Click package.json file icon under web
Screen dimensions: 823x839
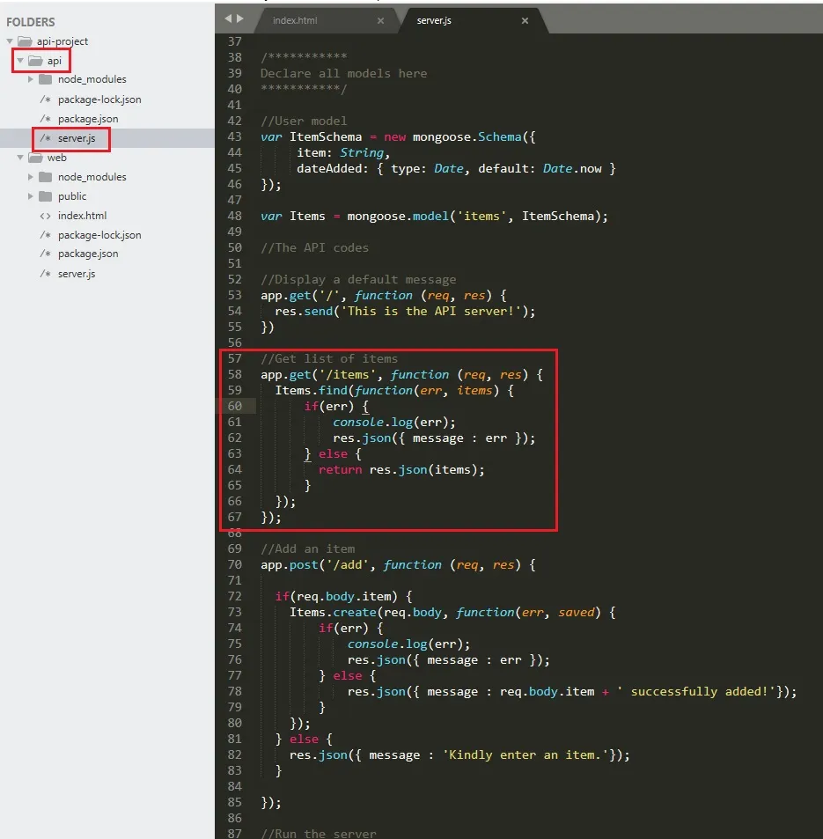46,254
